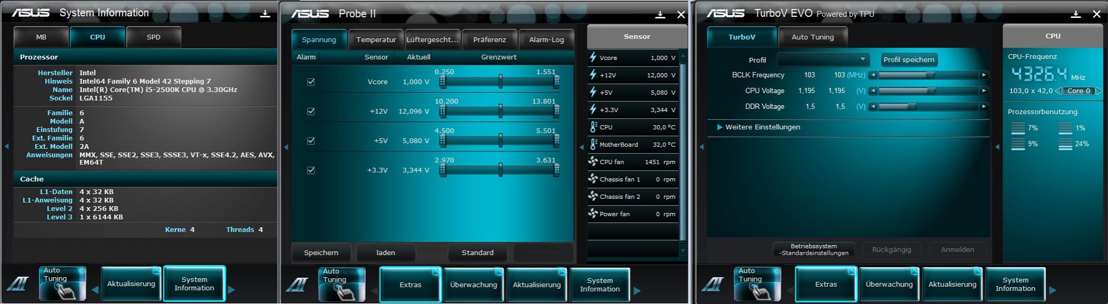Minimize-to-tray arrow icon in System Information window

click(x=265, y=14)
